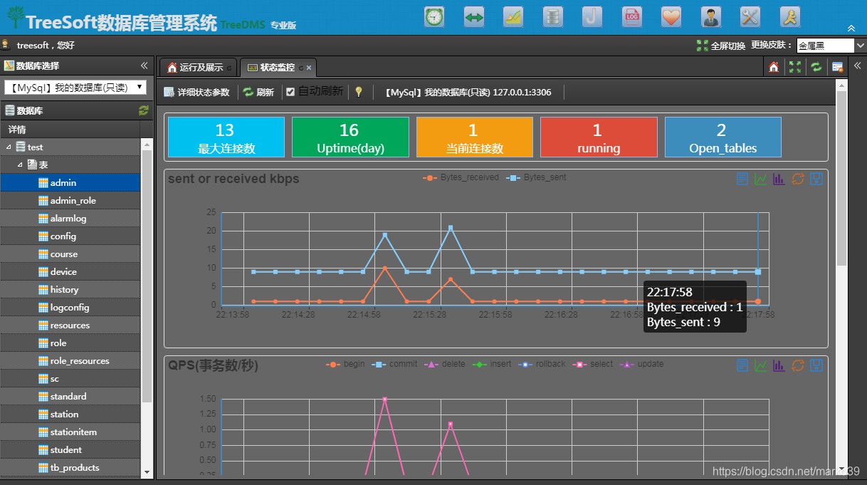867x485 pixels.
Task: Click the heart icon in header
Action: pyautogui.click(x=671, y=17)
